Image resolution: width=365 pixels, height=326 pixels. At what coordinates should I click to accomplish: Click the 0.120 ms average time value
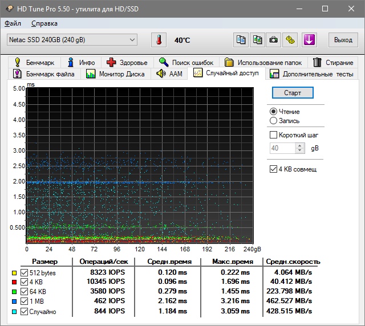click(172, 272)
